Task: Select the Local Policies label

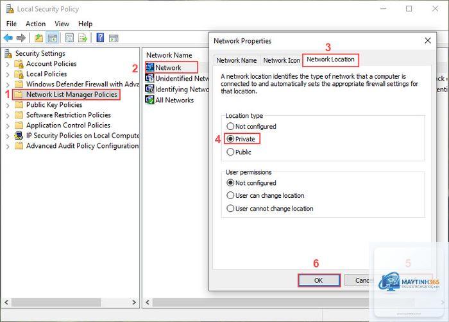Action: [x=46, y=74]
